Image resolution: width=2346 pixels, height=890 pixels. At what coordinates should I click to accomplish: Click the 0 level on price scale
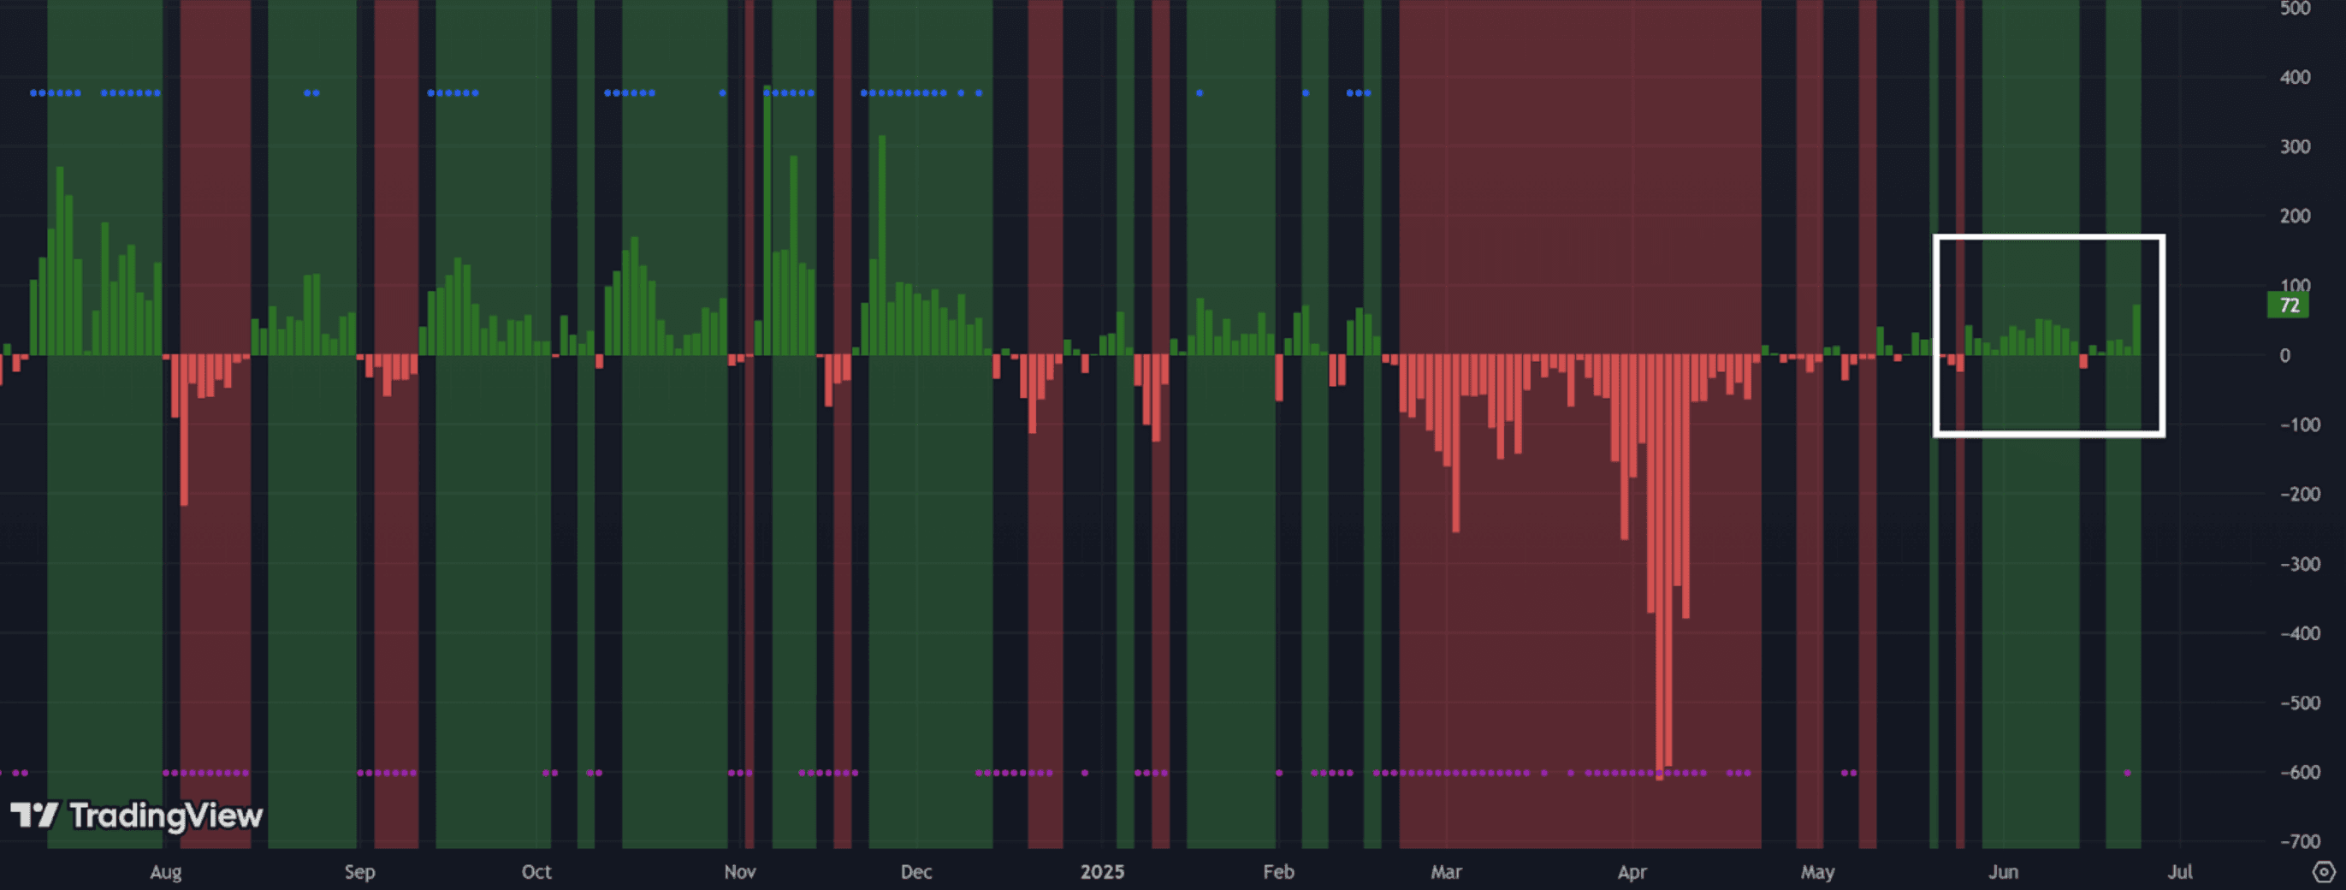click(x=2285, y=355)
